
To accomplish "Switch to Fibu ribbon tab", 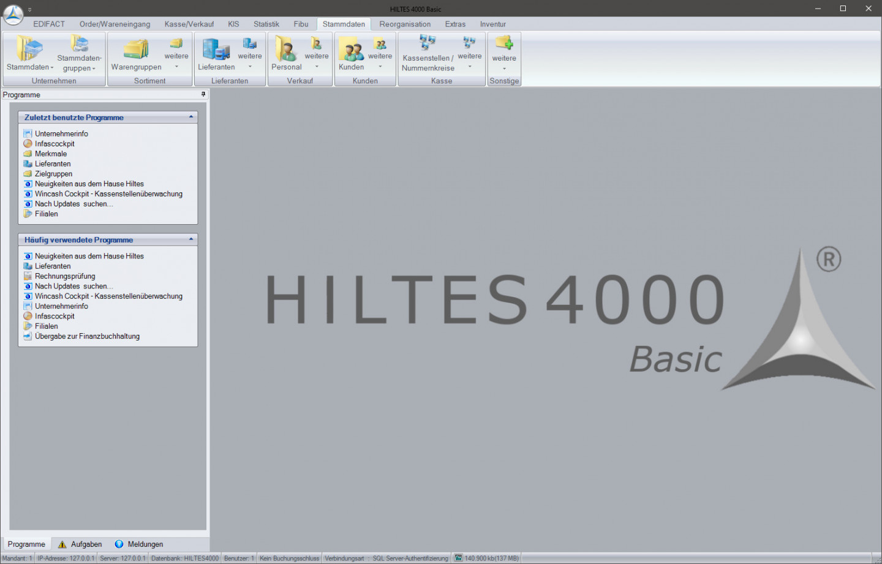I will pos(301,24).
